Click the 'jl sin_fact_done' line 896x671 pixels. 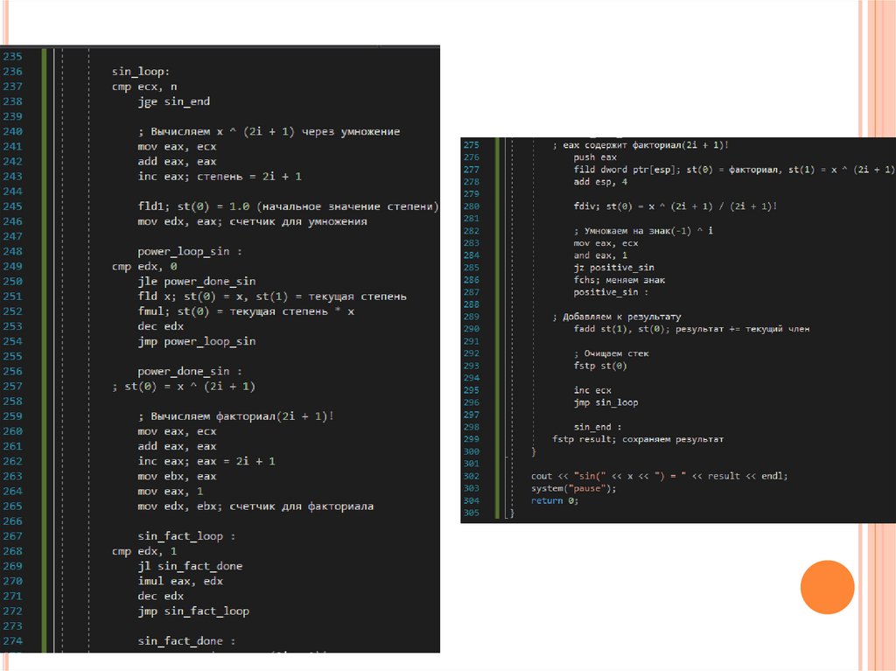click(190, 566)
